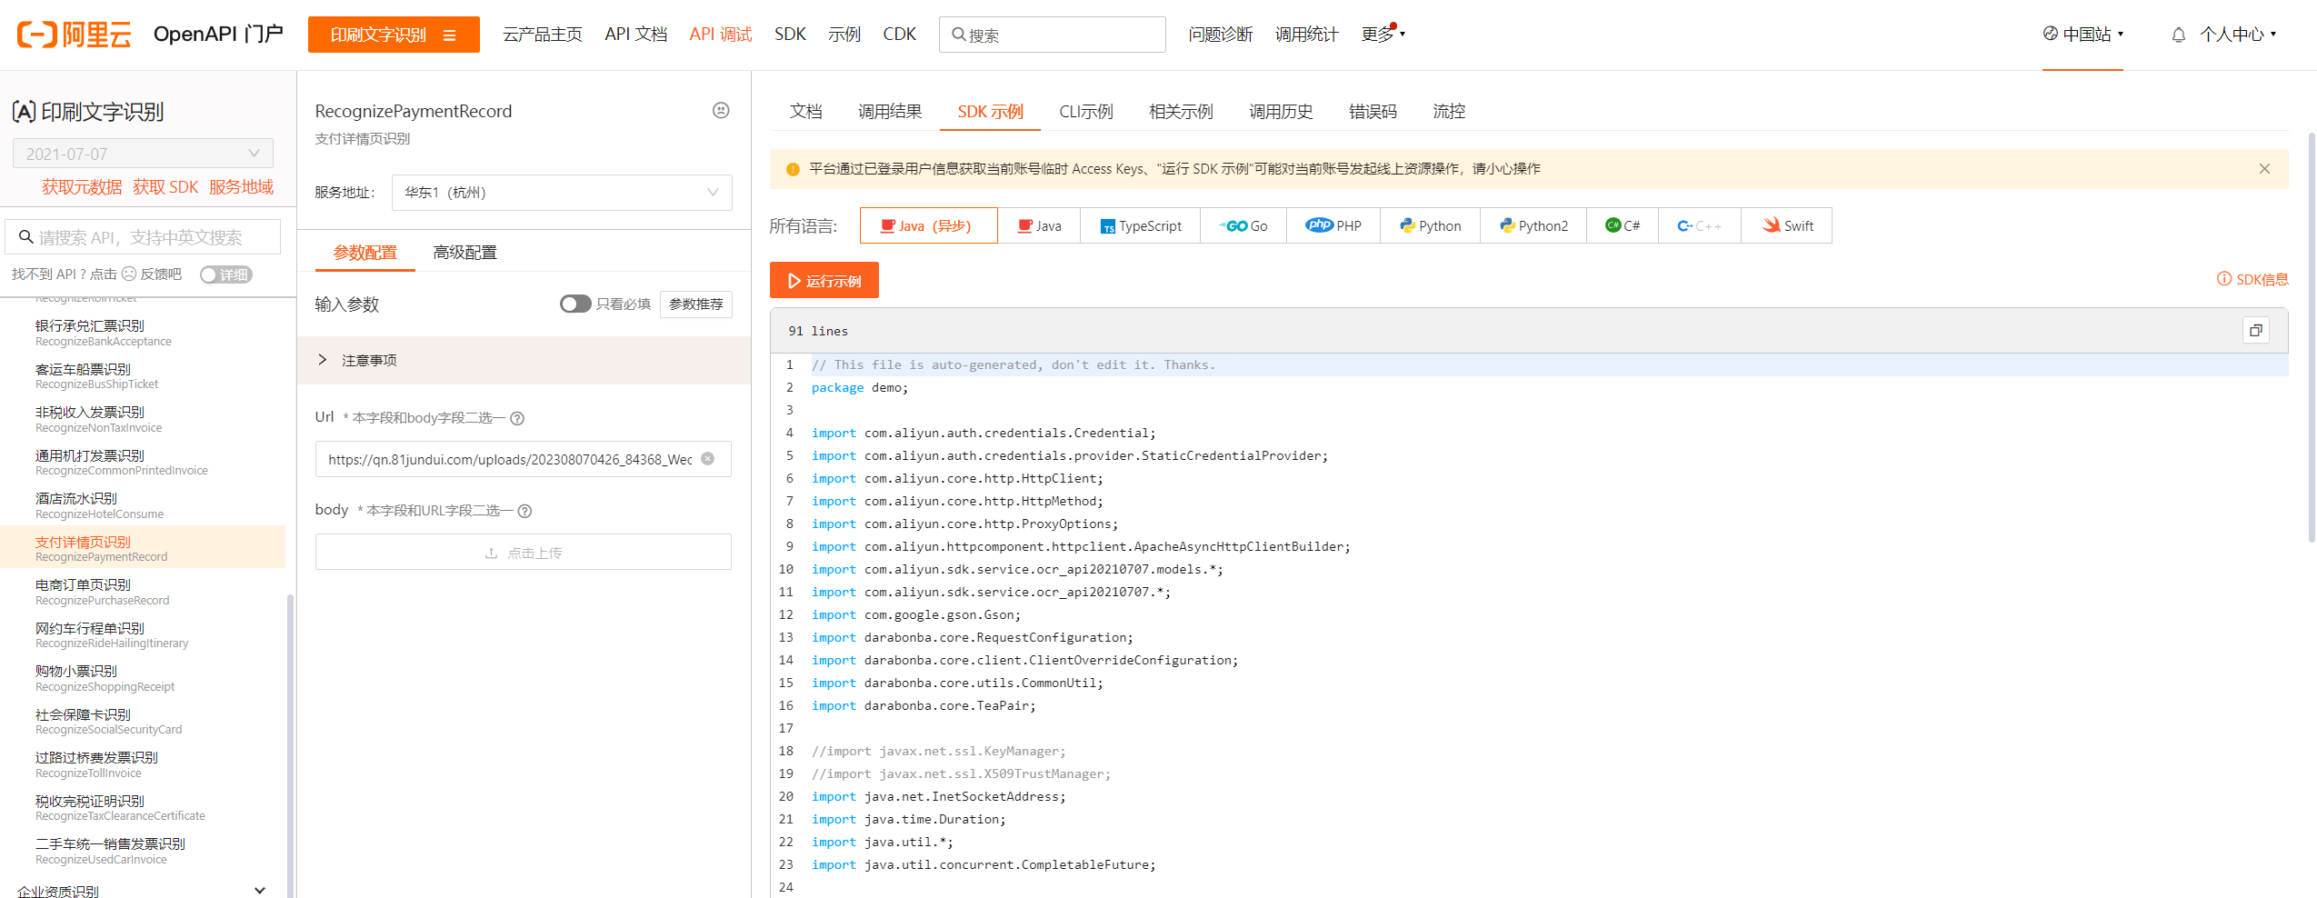Switch to the 相关示例 tab

(1181, 111)
